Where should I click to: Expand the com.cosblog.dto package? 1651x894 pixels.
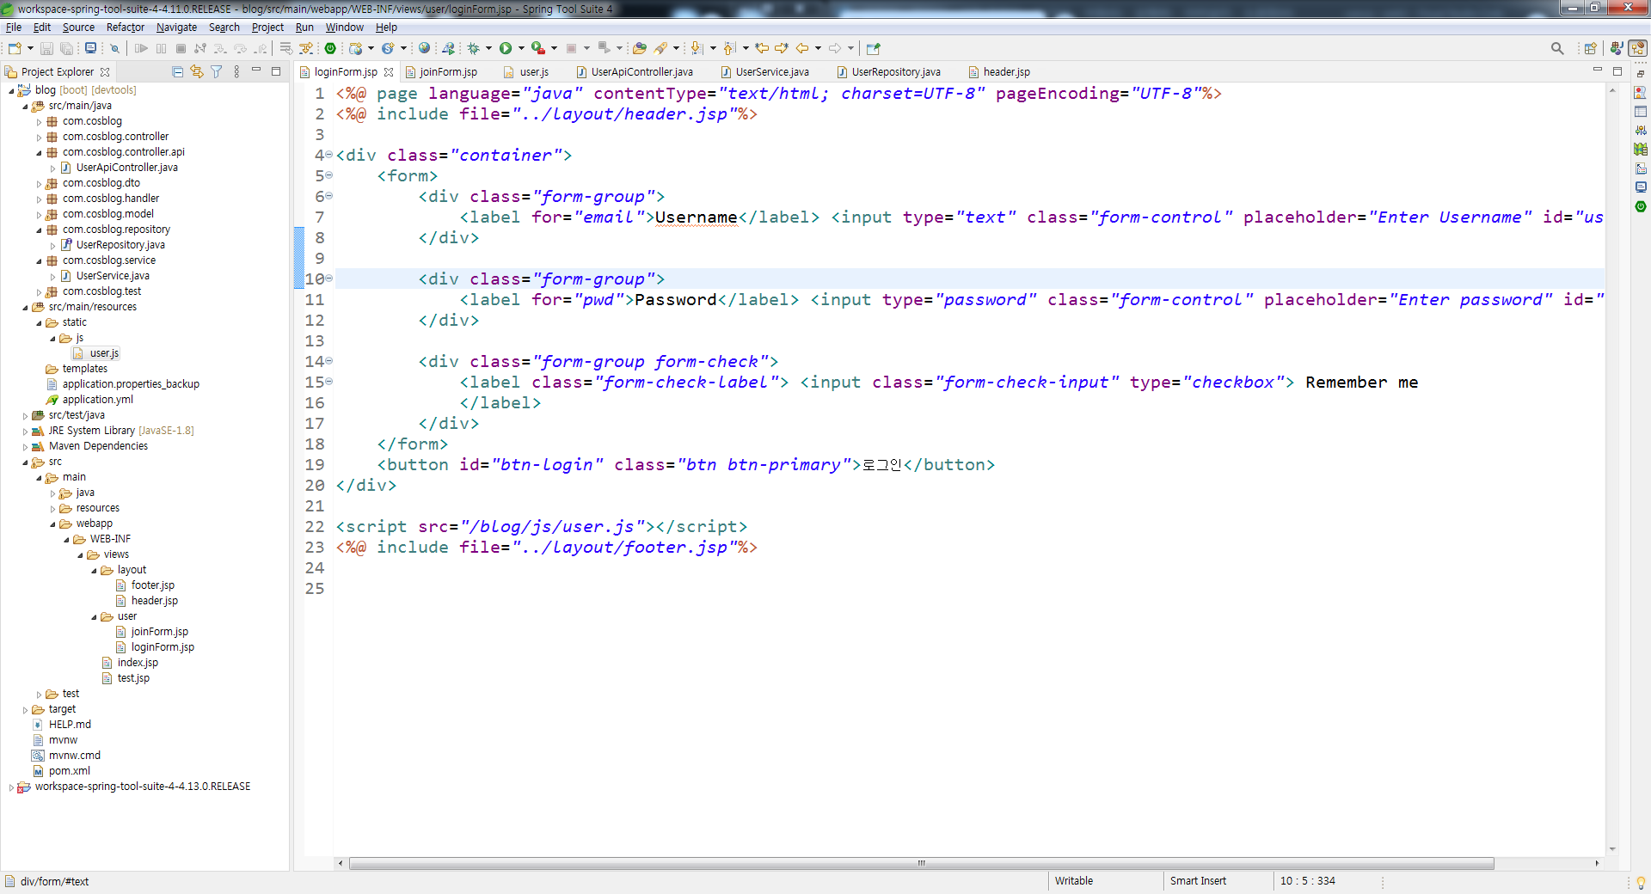(x=39, y=183)
